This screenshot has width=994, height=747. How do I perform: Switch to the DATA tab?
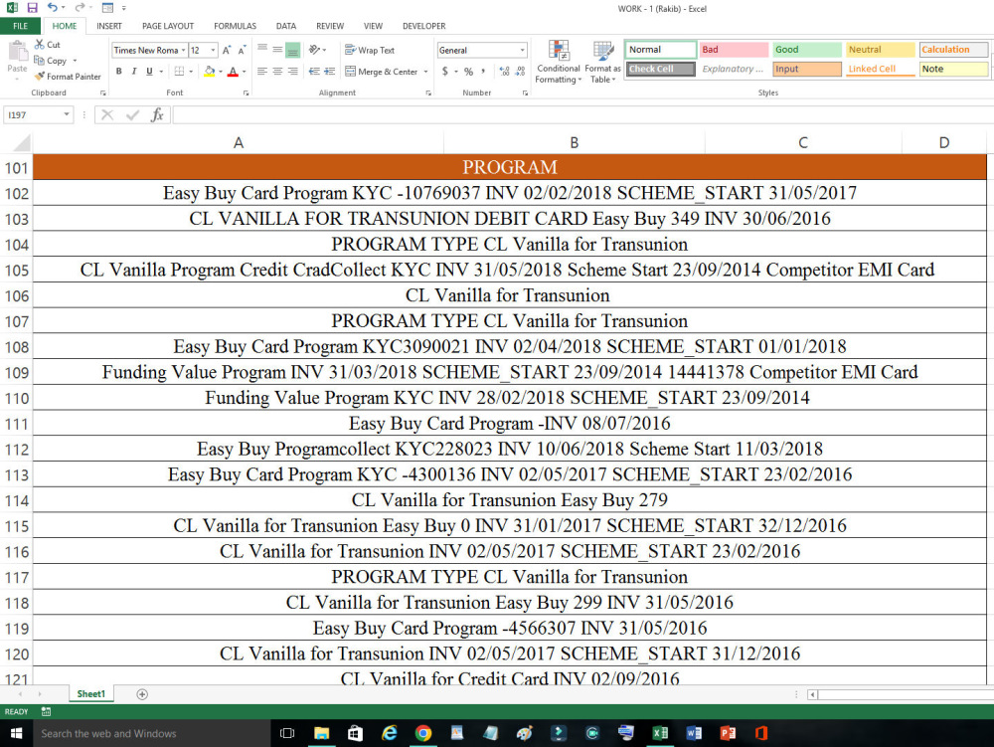(286, 26)
